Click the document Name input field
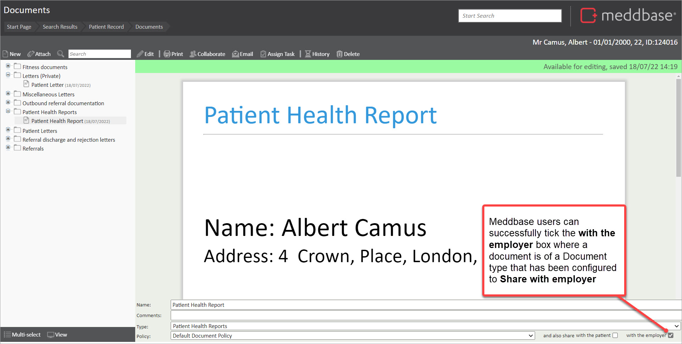 click(425, 305)
